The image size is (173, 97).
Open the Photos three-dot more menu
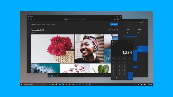pos(120,19)
